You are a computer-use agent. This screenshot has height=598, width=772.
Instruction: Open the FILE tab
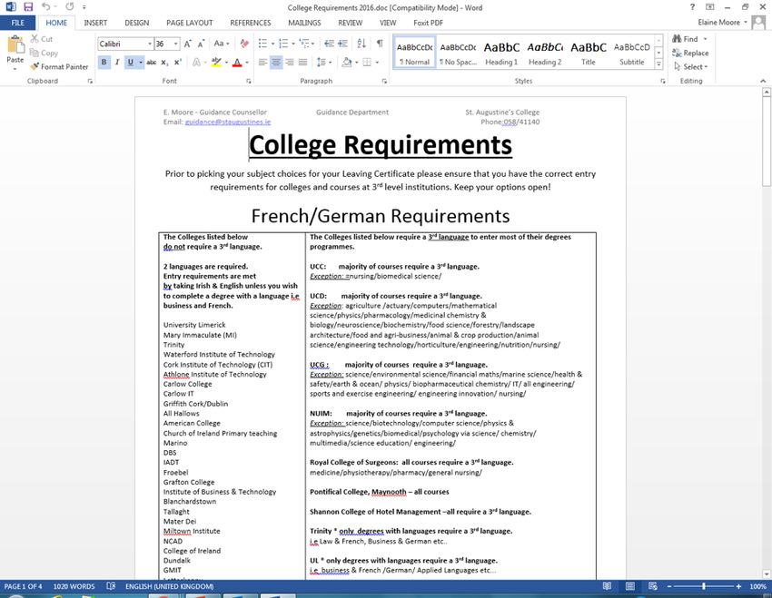[x=18, y=23]
